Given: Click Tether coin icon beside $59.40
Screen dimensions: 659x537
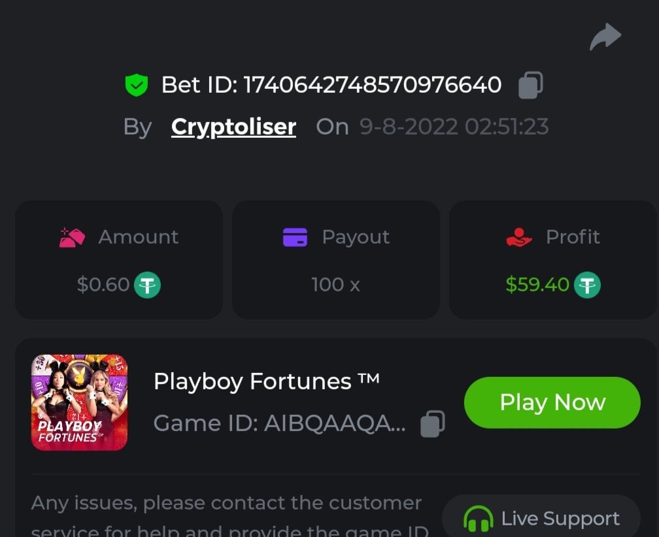Looking at the screenshot, I should coord(587,285).
